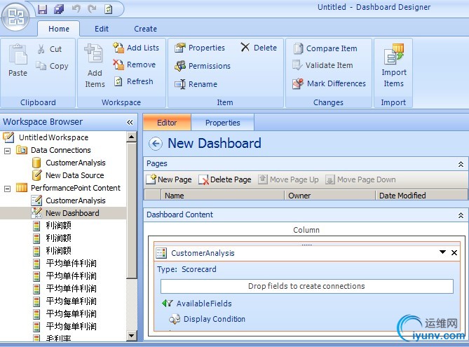This screenshot has width=469, height=347.
Task: Click the AvailableFields filter icon
Action: [168, 304]
